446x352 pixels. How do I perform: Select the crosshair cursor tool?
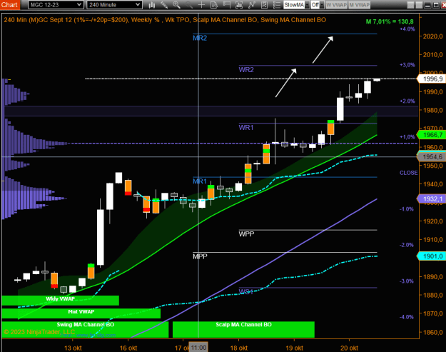201,5
